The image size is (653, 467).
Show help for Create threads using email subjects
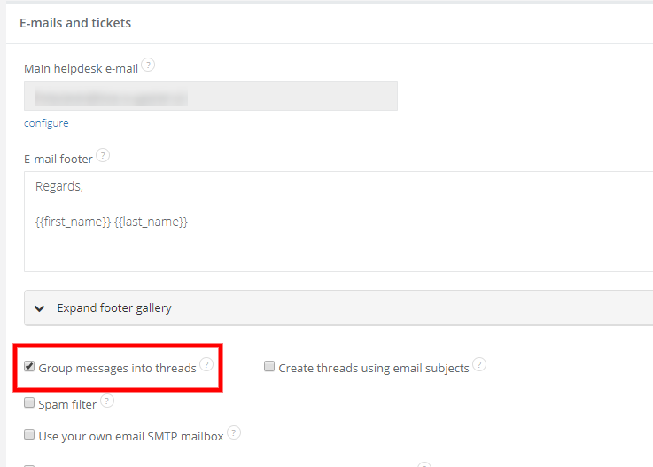(x=479, y=364)
